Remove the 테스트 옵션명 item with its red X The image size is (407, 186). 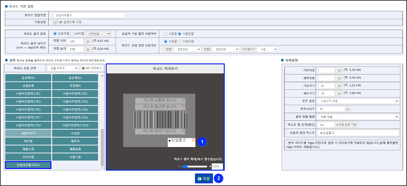(x=184, y=106)
